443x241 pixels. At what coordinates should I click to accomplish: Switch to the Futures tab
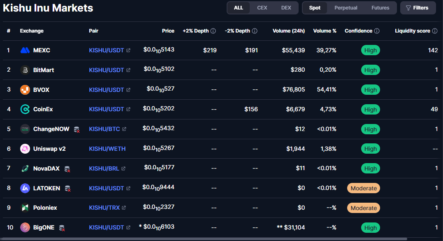coord(380,8)
